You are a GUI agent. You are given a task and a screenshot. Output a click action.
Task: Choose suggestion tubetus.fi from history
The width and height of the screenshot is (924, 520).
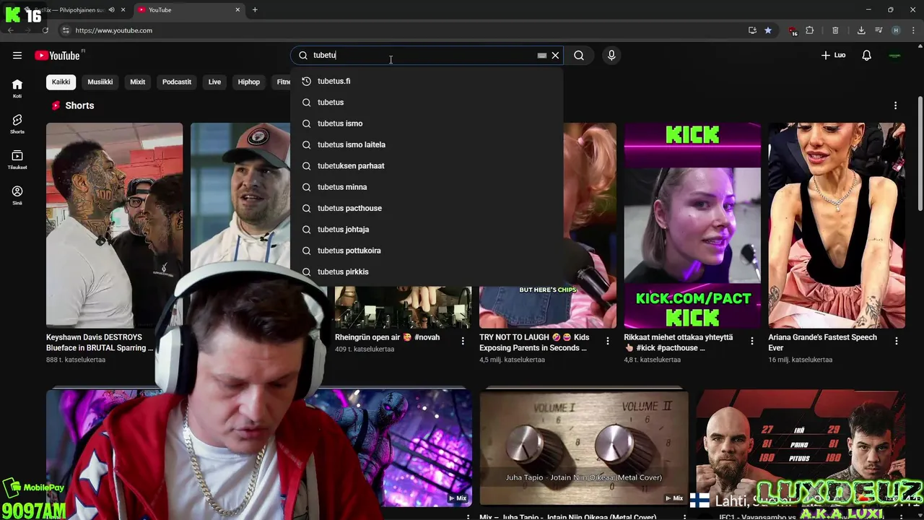tap(427, 81)
